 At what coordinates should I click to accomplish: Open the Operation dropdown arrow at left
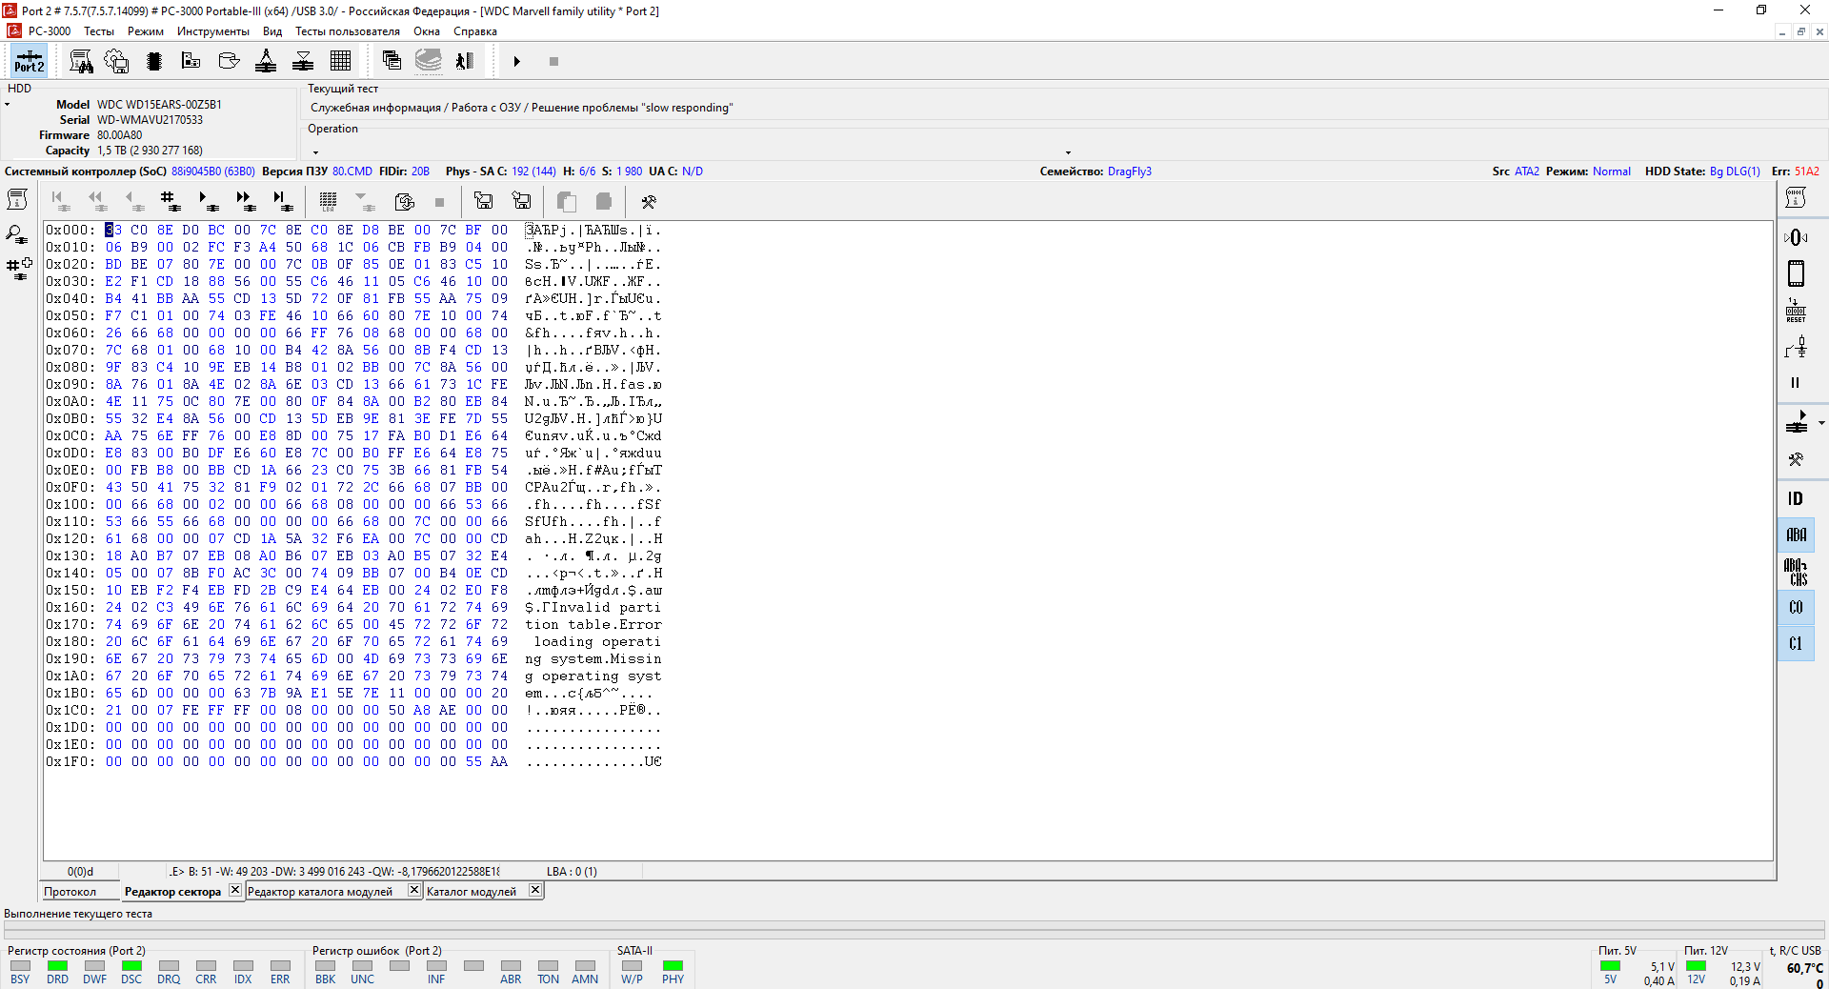coord(315,152)
